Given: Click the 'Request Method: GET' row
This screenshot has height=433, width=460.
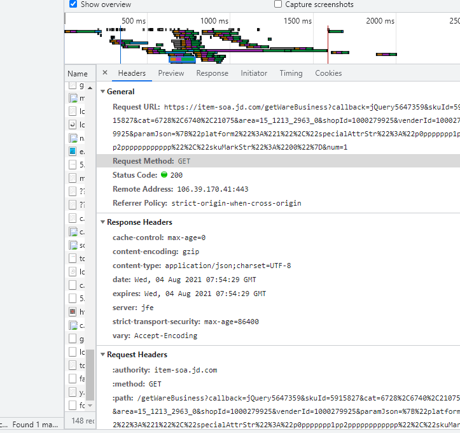Looking at the screenshot, I should tap(278, 161).
